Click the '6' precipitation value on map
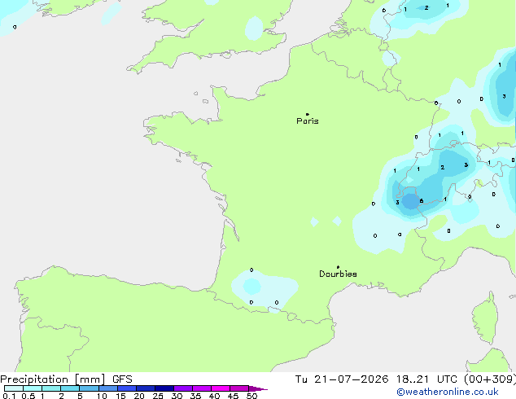This screenshot has width=516, height=399. [422, 201]
